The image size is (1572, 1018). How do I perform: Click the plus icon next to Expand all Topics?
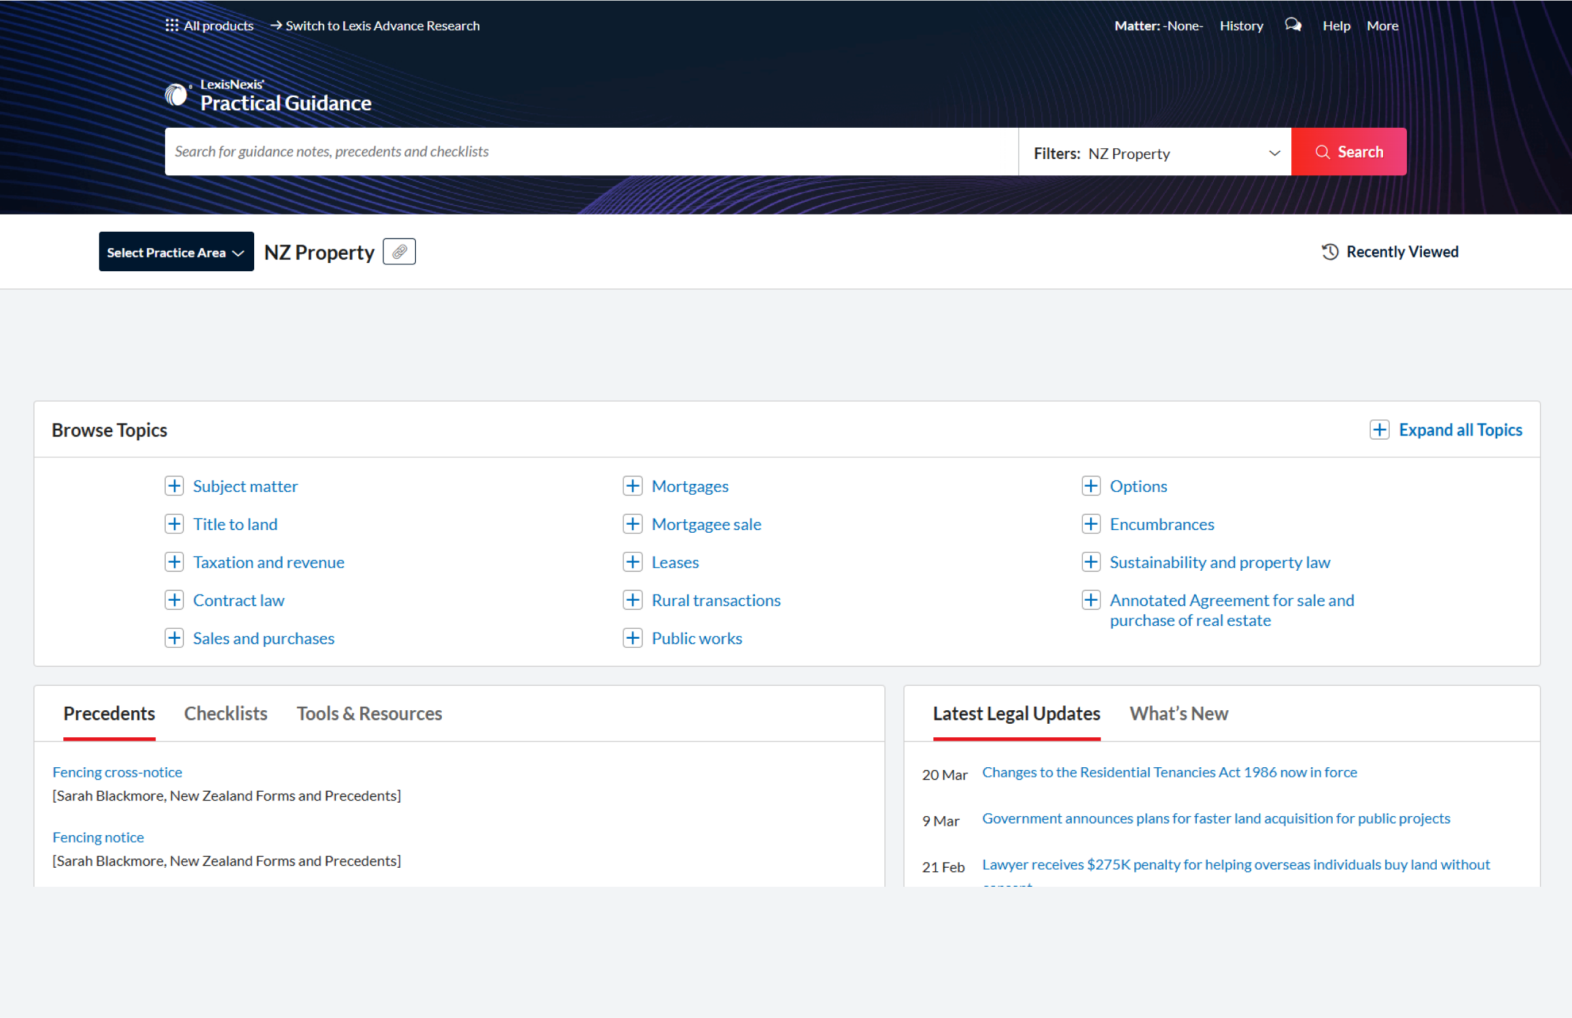click(x=1379, y=429)
